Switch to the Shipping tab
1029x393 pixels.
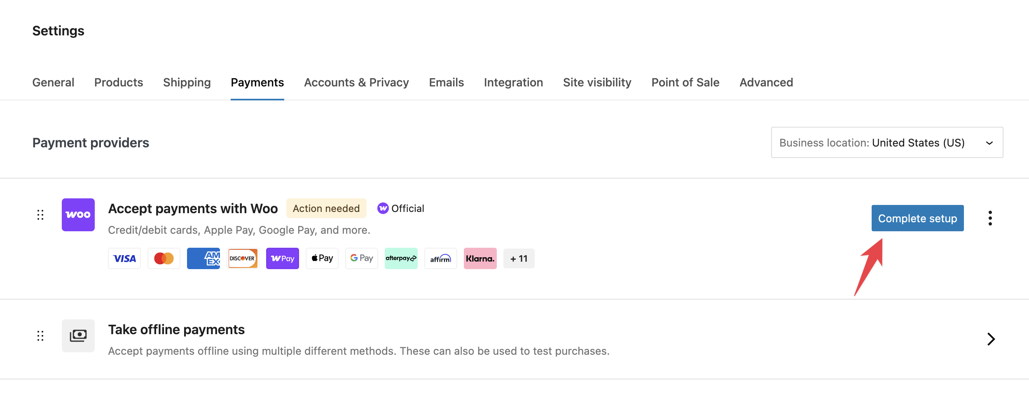click(187, 83)
